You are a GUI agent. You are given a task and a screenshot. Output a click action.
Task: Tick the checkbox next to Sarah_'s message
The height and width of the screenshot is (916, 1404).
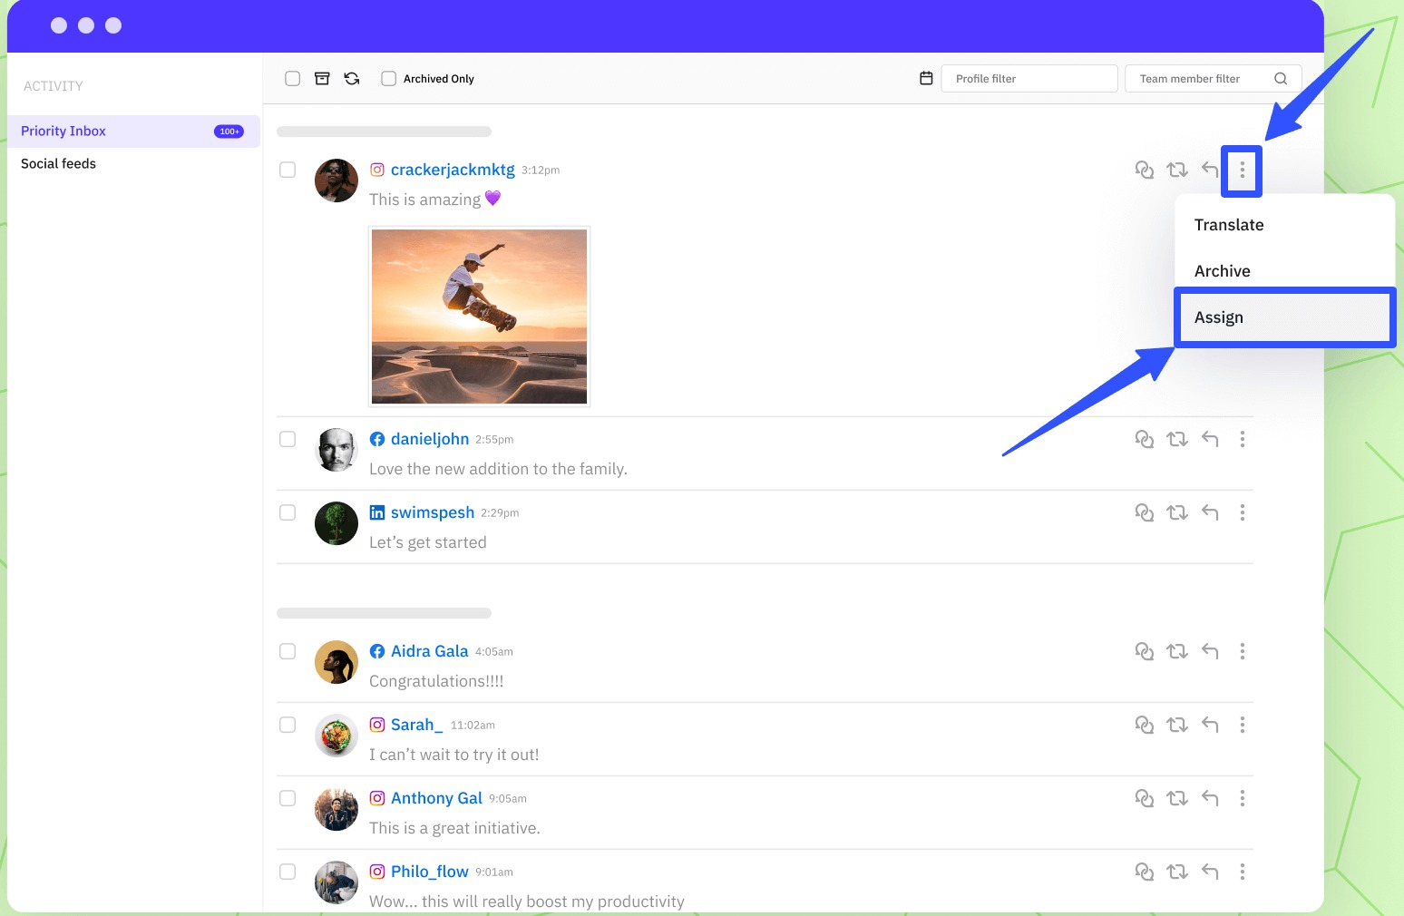click(x=288, y=725)
